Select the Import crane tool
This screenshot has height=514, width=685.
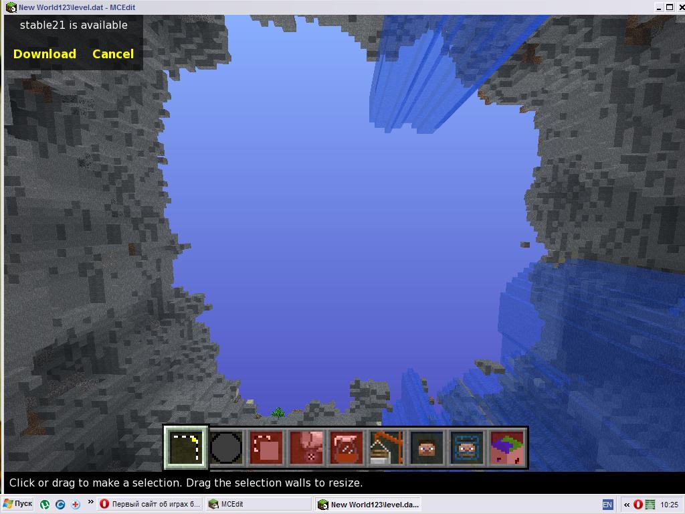(x=387, y=448)
